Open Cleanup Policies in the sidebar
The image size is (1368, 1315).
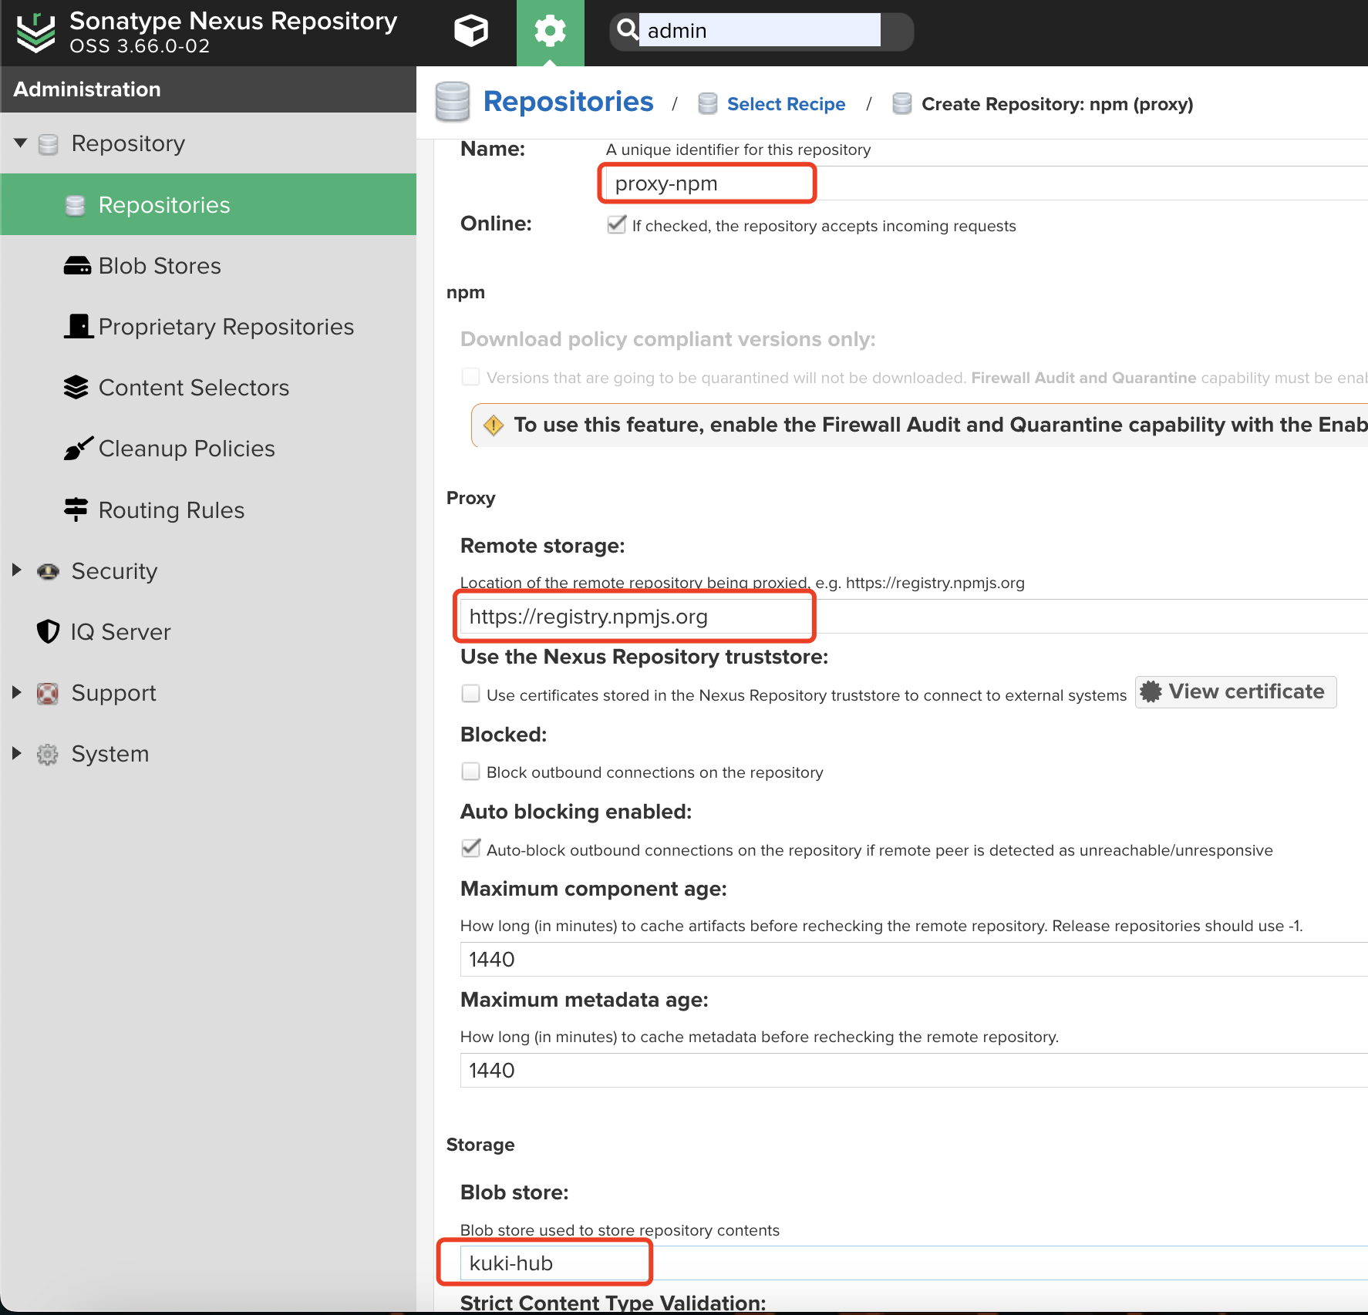click(208, 449)
